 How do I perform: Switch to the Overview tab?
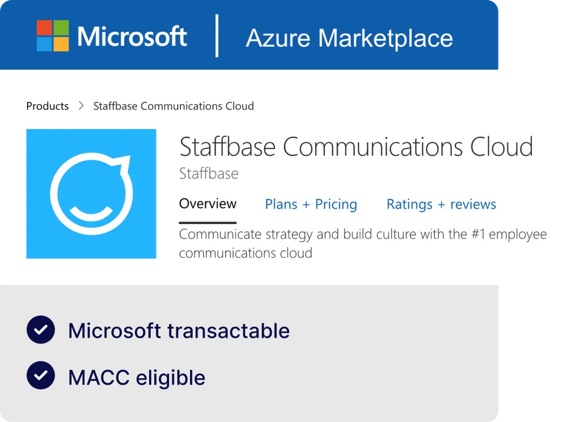coord(208,204)
